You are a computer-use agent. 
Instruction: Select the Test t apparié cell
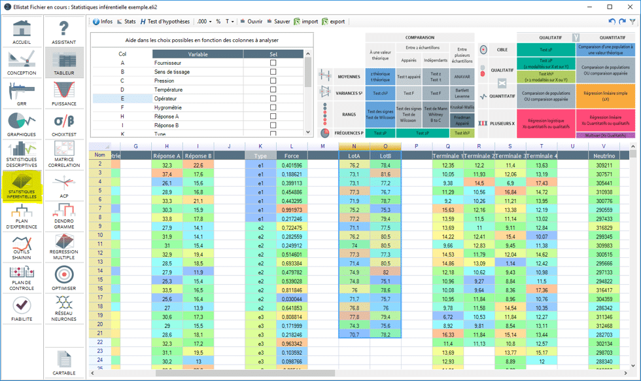point(408,77)
